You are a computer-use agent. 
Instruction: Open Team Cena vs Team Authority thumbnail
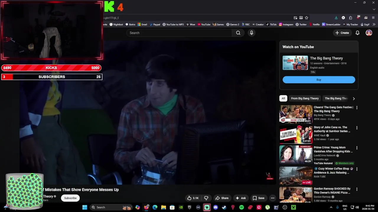296,134
